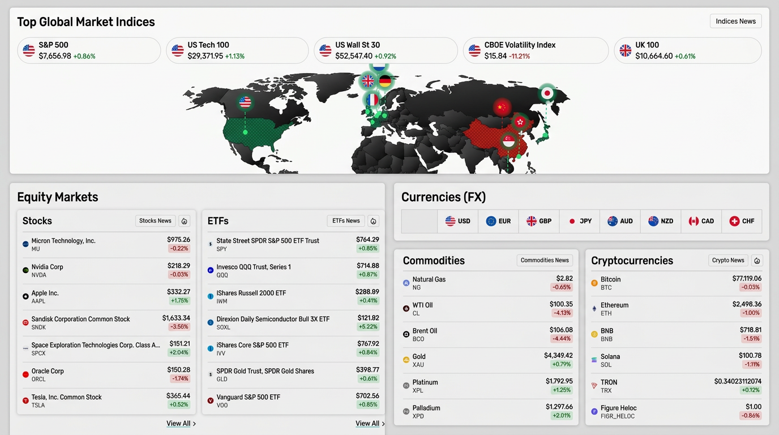Click the Invesco QQQ Trust, Series 1 row
The height and width of the screenshot is (435, 779).
293,271
